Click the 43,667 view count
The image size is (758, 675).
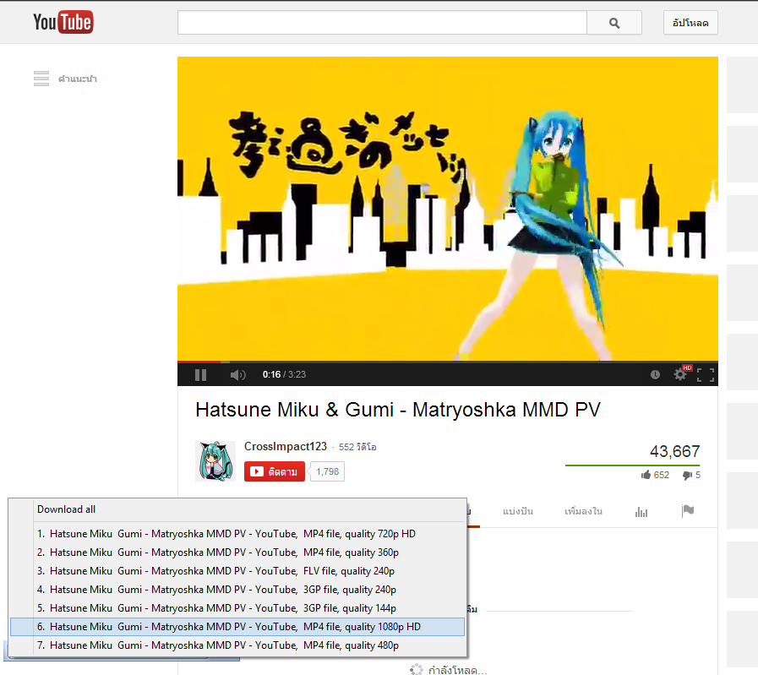click(675, 451)
